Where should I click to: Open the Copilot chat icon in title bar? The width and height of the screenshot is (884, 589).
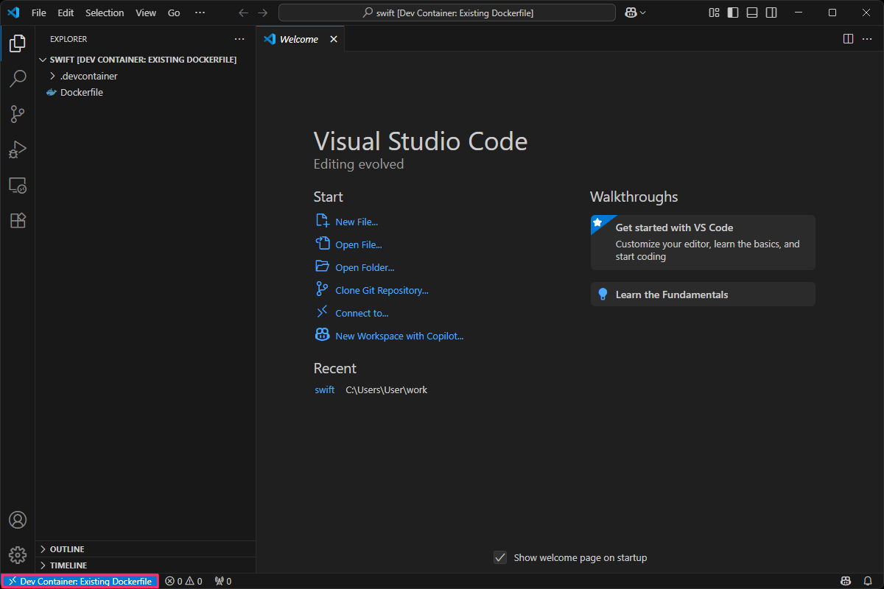coord(631,13)
